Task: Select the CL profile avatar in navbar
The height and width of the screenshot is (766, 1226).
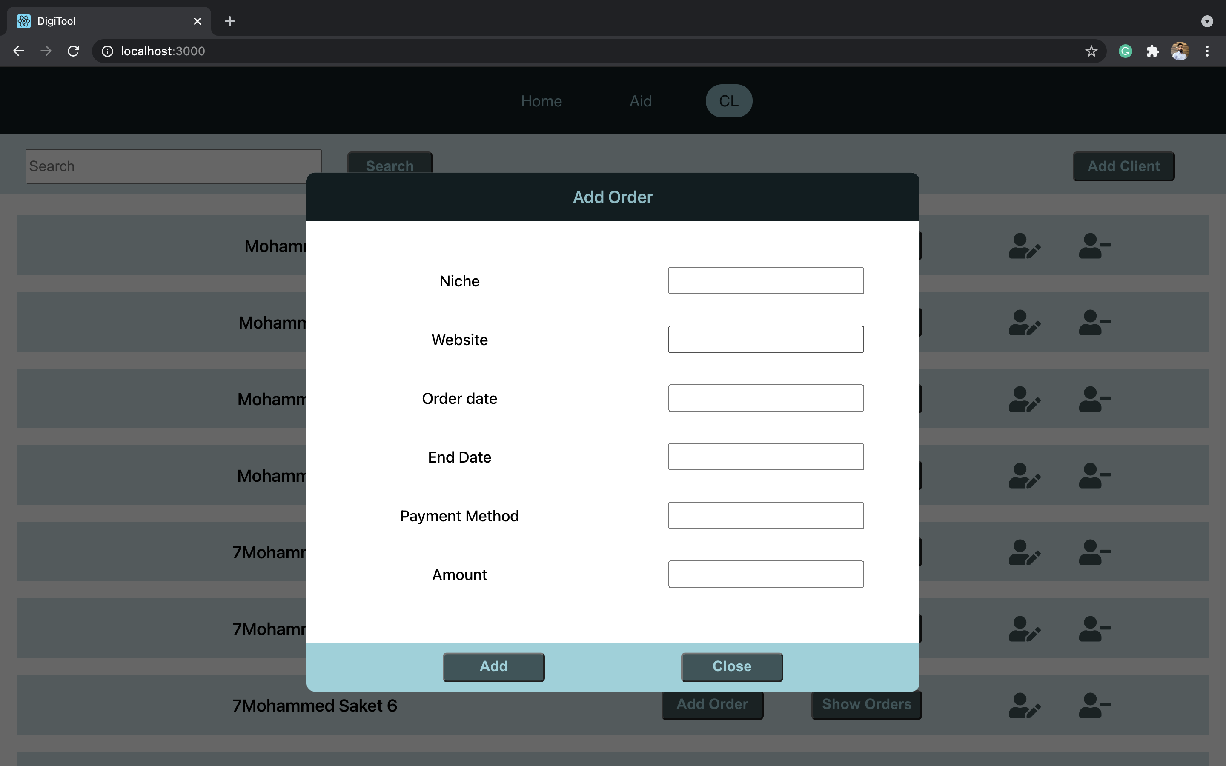Action: click(x=728, y=101)
